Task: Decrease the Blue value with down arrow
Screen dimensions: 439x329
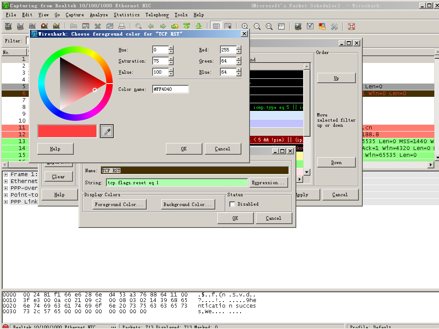Action: [x=238, y=74]
